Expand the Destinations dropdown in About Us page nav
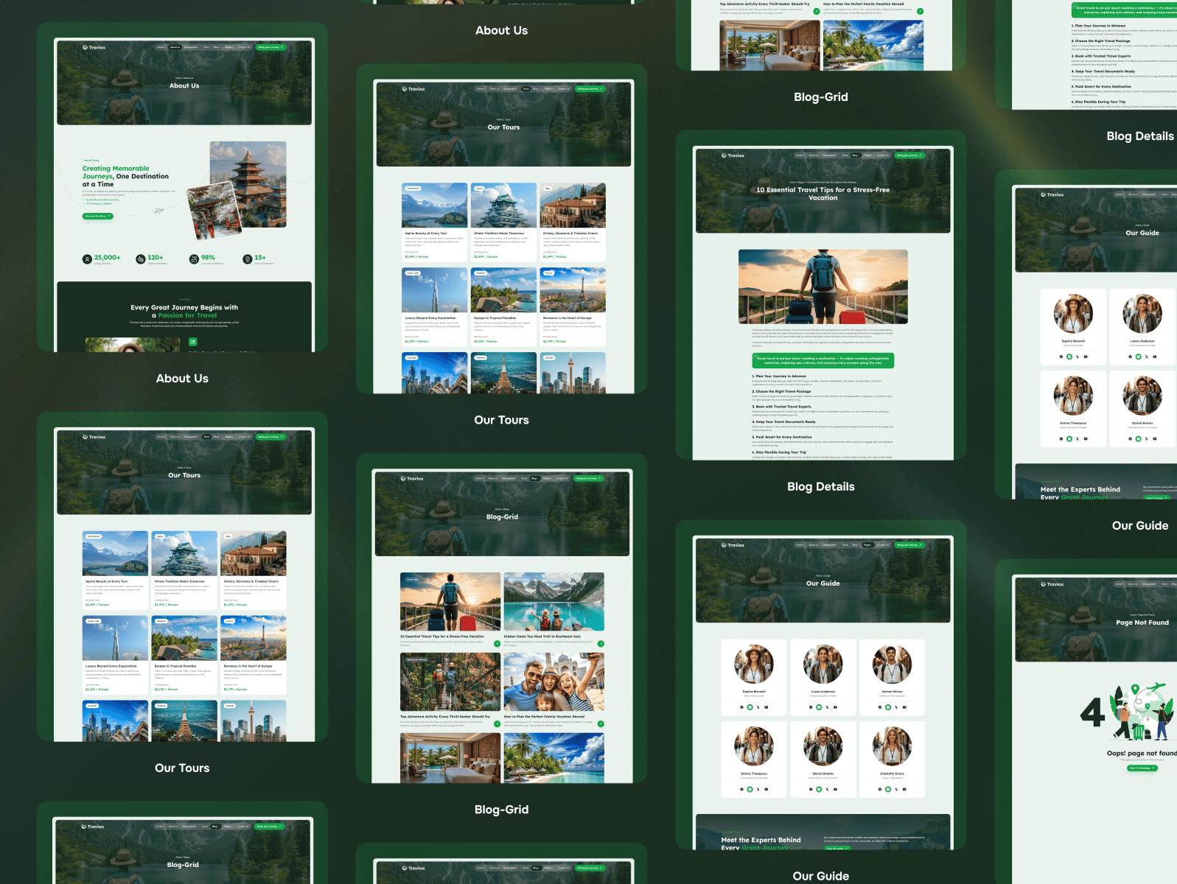Image resolution: width=1177 pixels, height=884 pixels. click(x=191, y=47)
